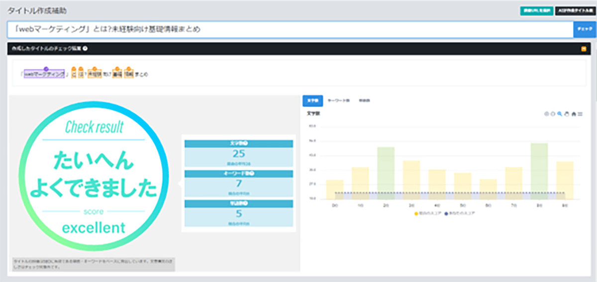
Task: Open the chart hamburger menu
Action: (x=580, y=114)
